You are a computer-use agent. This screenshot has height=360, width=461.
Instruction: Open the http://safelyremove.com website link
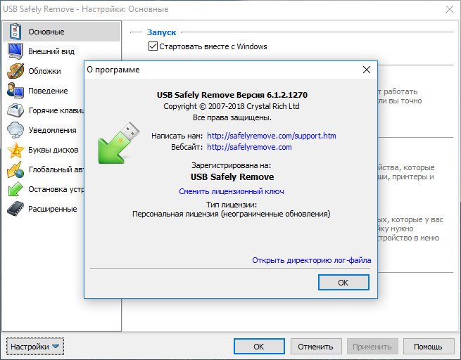249,147
